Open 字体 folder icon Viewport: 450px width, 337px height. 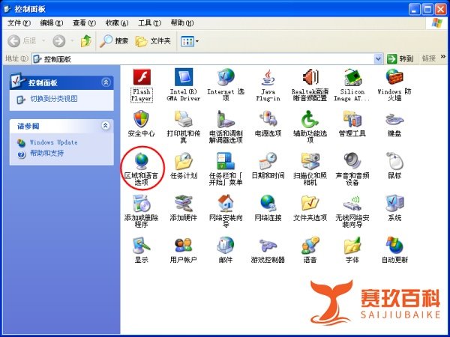click(352, 250)
